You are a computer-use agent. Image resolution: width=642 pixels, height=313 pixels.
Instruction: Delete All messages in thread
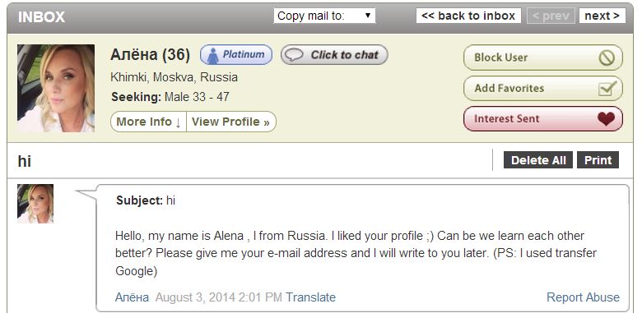tap(538, 160)
